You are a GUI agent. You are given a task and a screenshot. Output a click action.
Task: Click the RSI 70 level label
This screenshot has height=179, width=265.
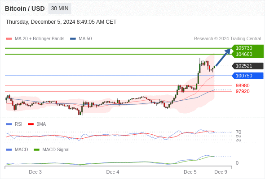(x=238, y=132)
